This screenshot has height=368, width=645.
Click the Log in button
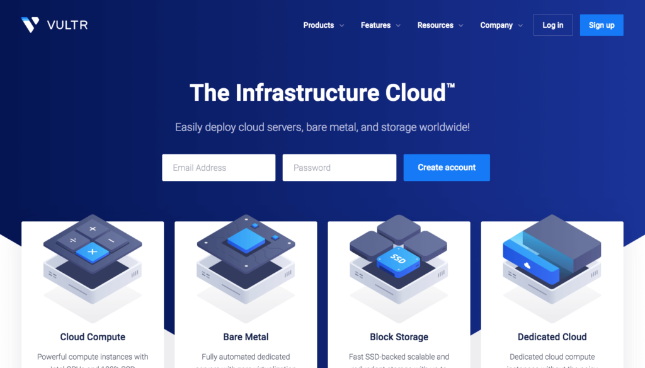pyautogui.click(x=553, y=25)
